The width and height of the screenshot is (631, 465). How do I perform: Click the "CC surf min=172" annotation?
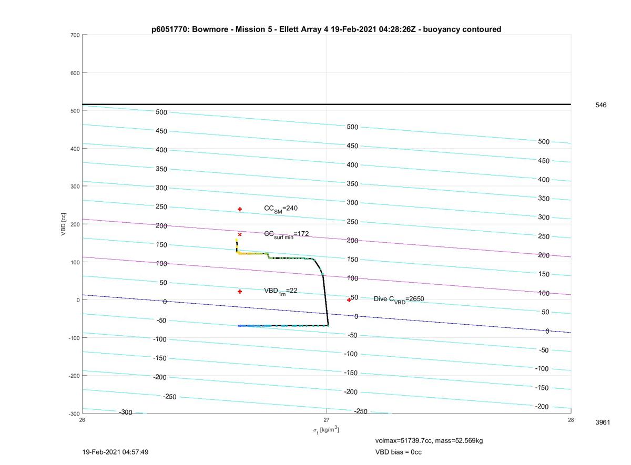(287, 234)
